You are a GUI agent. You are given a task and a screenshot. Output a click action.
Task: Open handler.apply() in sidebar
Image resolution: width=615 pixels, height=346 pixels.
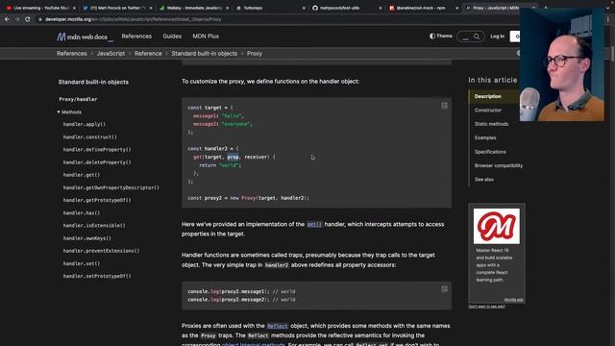pyautogui.click(x=85, y=124)
